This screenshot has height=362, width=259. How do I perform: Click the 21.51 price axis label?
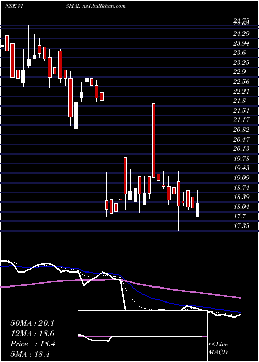(241, 111)
